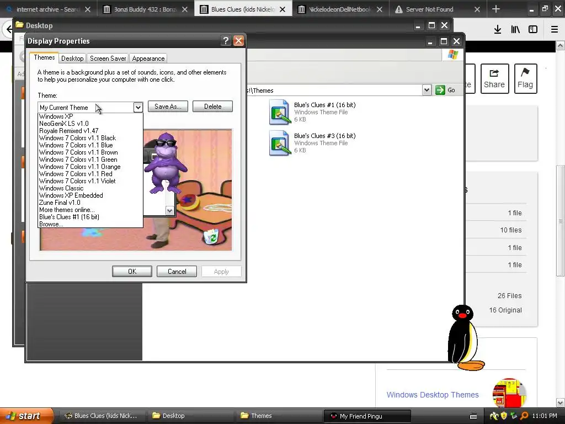Open the address bar dropdown in Themes window

click(427, 90)
